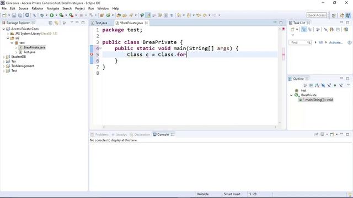
Task: Switch to the Java perspective icon
Action: [x=348, y=15]
